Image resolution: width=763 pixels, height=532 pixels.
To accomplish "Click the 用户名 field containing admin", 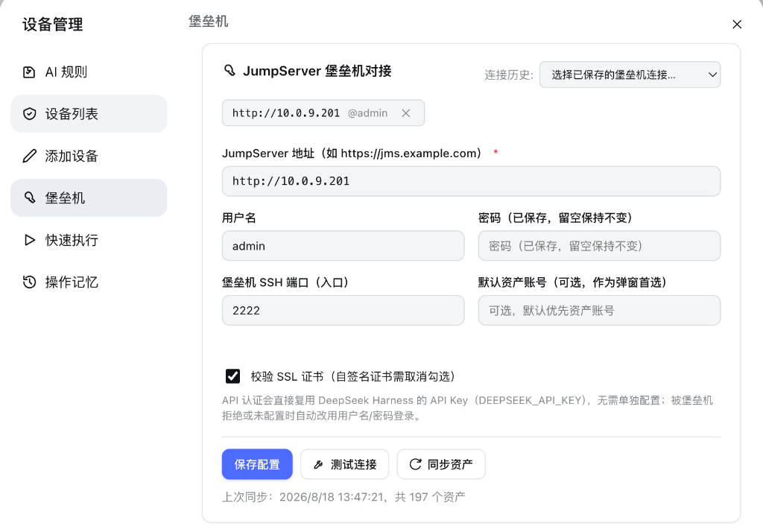I will click(343, 246).
